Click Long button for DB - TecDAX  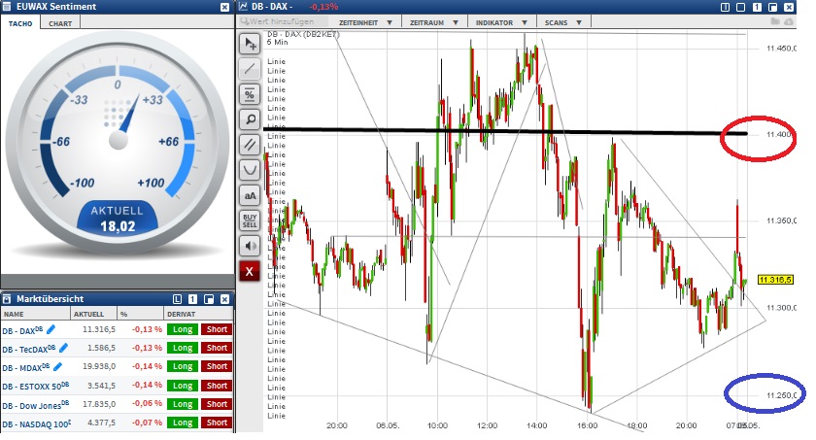[x=183, y=348]
